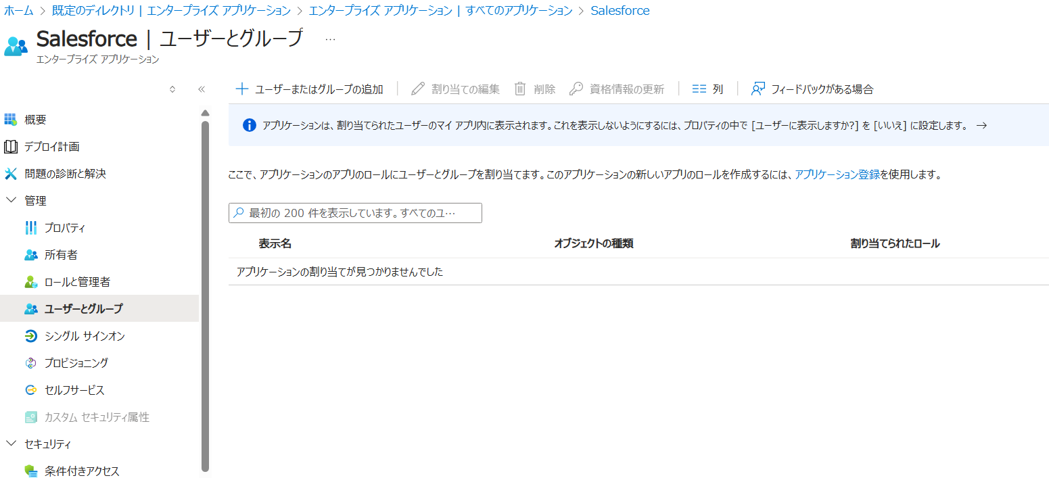The height and width of the screenshot is (478, 1049).
Task: Click the セルフサービス icon
Action: tap(30, 390)
